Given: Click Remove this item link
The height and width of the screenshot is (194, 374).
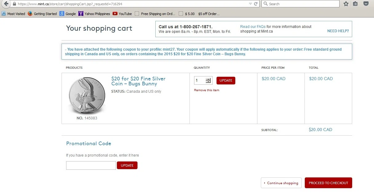Looking at the screenshot, I should coord(207,90).
